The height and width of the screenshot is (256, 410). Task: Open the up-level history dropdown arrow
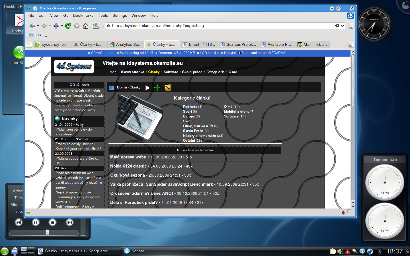pyautogui.click(x=62, y=26)
